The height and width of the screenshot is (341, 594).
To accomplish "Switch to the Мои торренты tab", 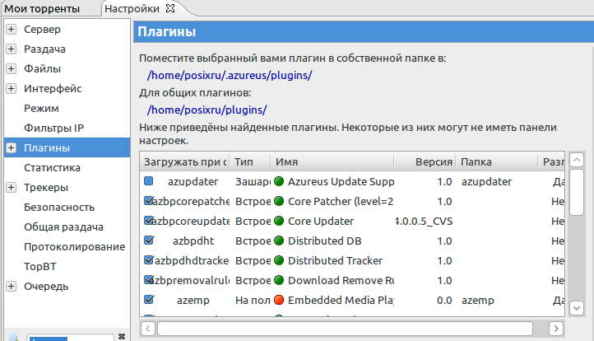I will [42, 9].
